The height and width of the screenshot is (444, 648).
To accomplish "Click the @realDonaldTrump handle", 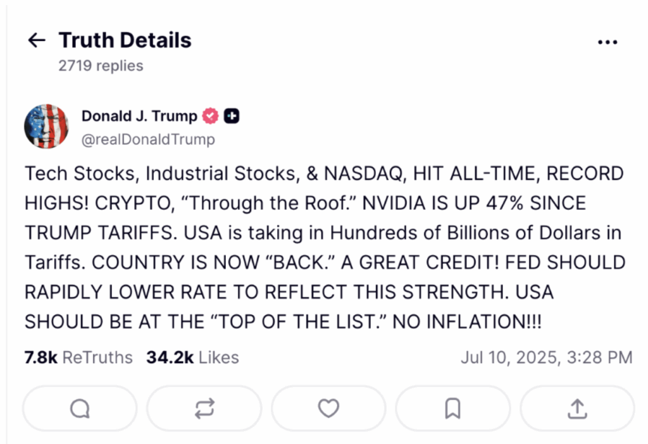I will coord(148,139).
